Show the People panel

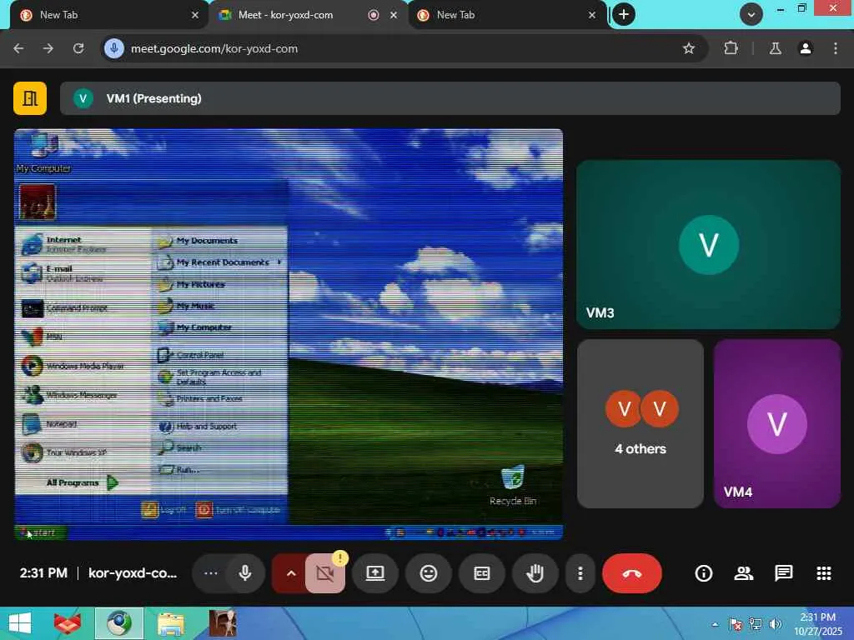pos(743,573)
